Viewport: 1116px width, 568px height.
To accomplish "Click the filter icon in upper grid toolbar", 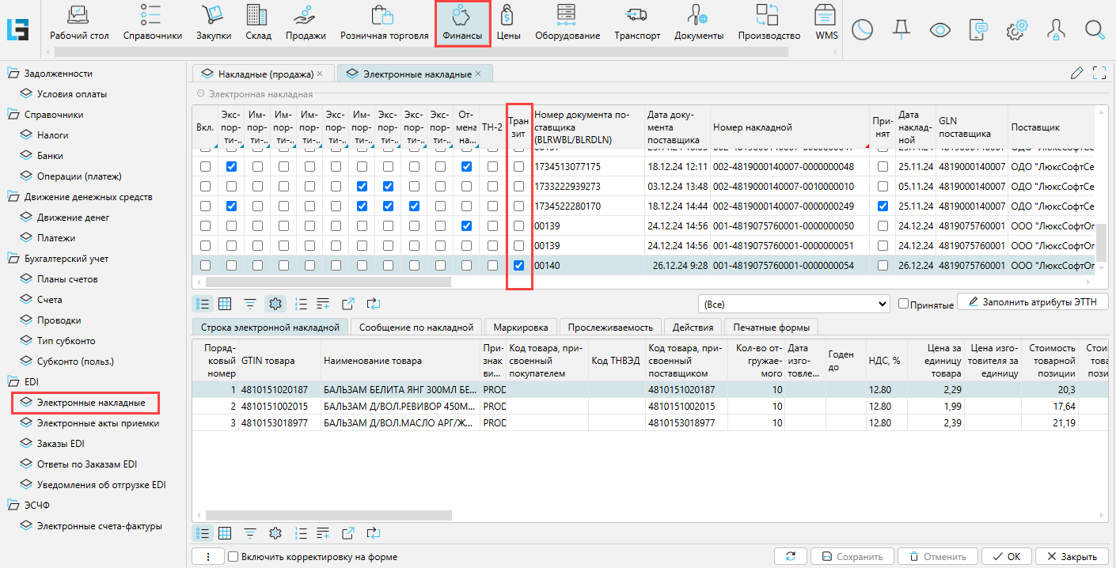I will [250, 304].
